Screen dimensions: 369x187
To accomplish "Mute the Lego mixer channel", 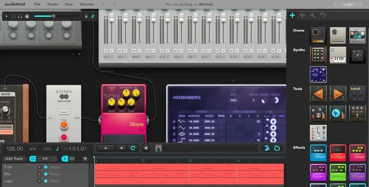I will [176, 51].
